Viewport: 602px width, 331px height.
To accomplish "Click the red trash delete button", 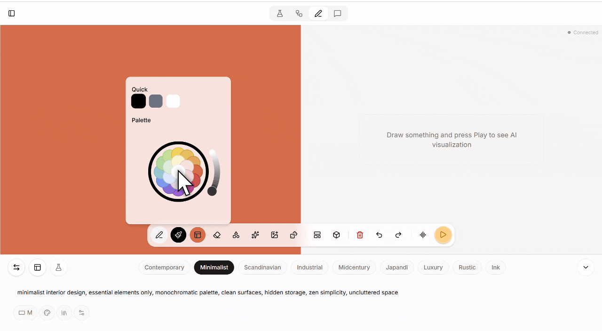I will click(x=360, y=235).
